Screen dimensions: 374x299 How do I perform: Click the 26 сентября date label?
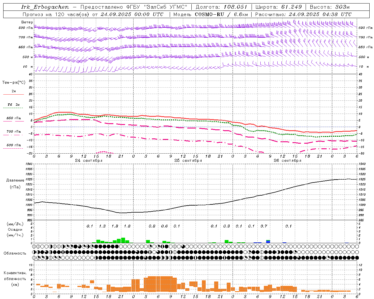[x=288, y=161]
